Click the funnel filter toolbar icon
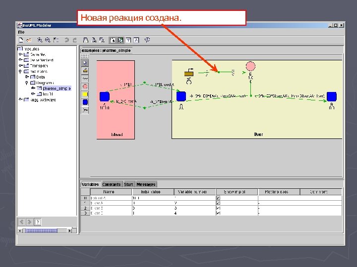This screenshot has height=267, width=357. 128,40
